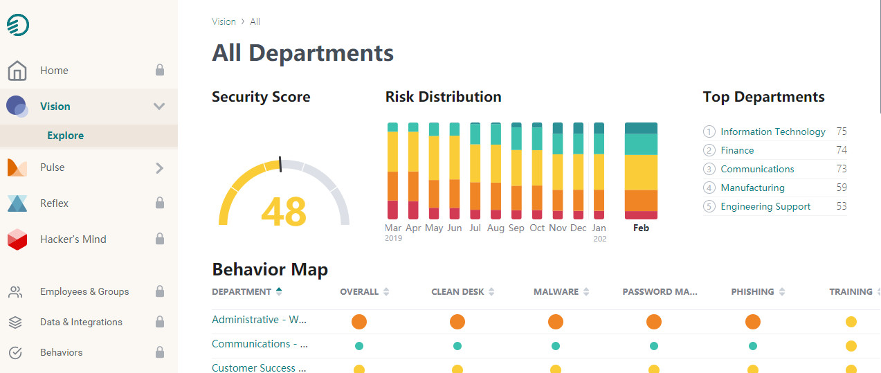Select Home in the sidebar
The image size is (881, 373).
click(x=54, y=71)
